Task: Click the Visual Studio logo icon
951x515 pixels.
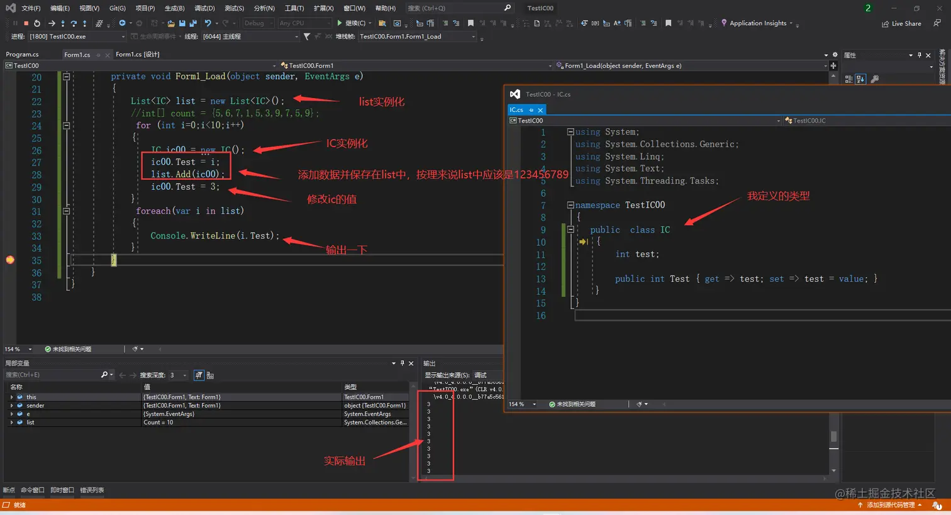Action: [10, 8]
